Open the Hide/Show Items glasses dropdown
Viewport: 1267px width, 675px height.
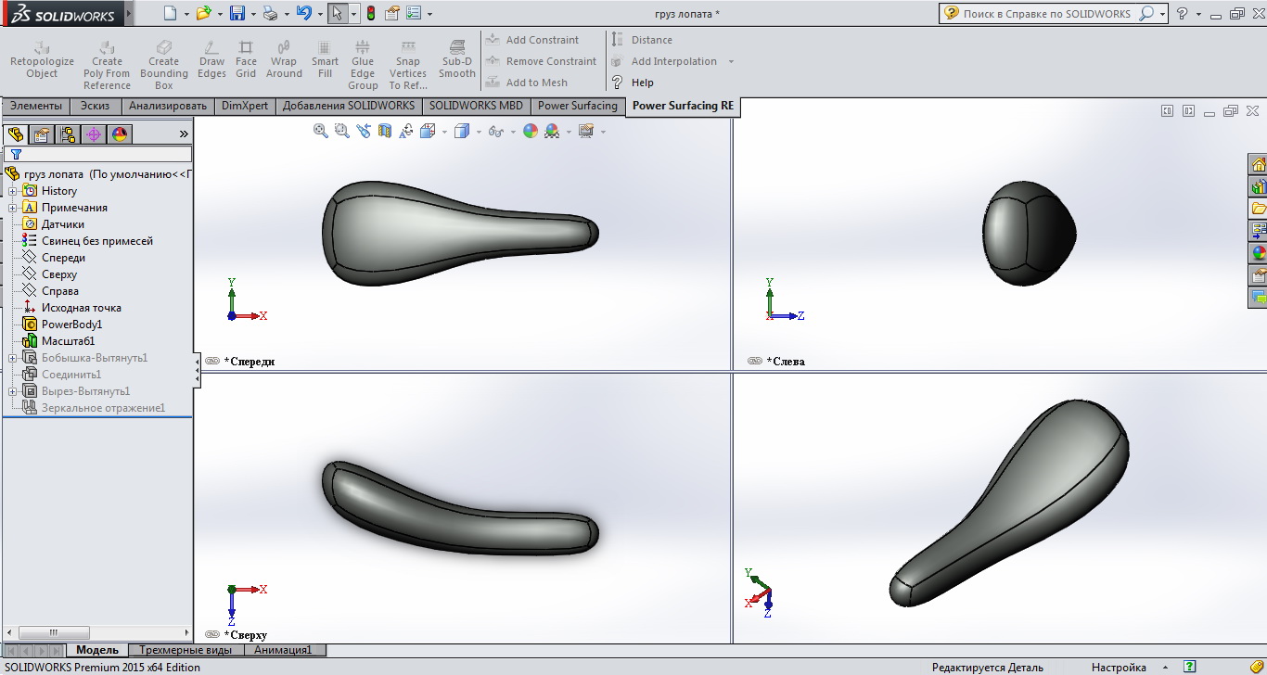point(496,132)
